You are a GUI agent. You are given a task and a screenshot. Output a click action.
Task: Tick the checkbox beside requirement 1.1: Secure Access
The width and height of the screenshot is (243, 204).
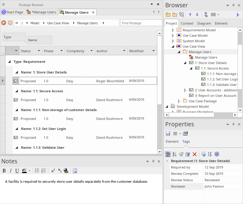pos(16,100)
